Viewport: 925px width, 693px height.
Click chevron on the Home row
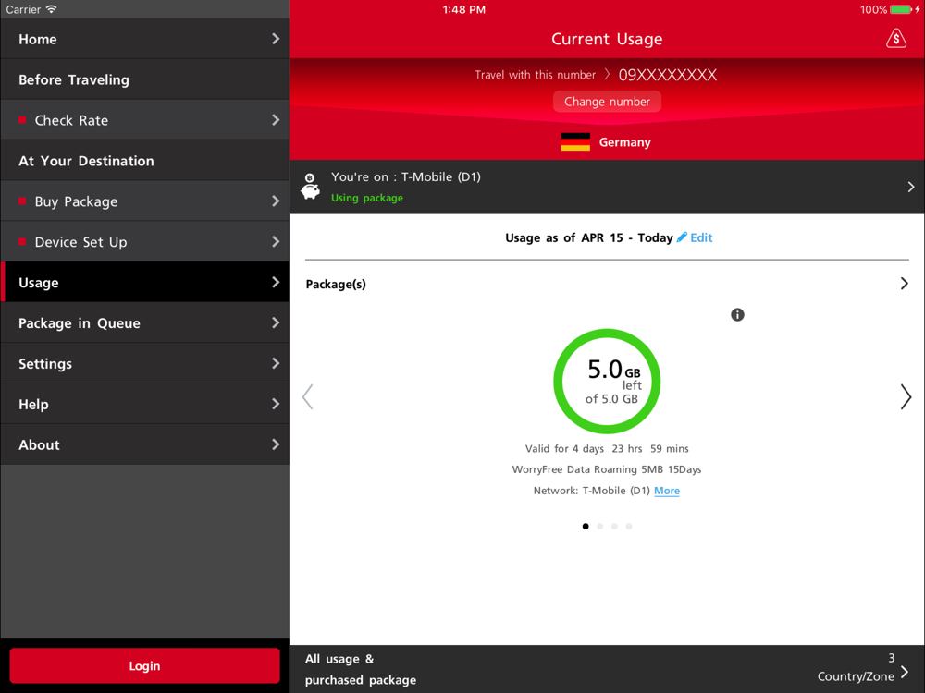coord(276,39)
